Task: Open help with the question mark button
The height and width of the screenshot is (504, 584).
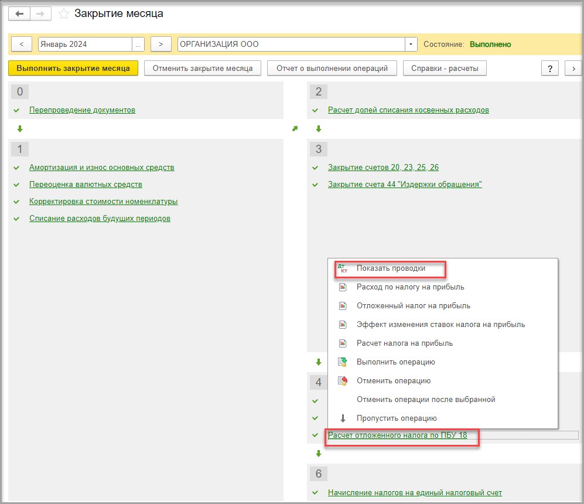Action: click(x=550, y=69)
